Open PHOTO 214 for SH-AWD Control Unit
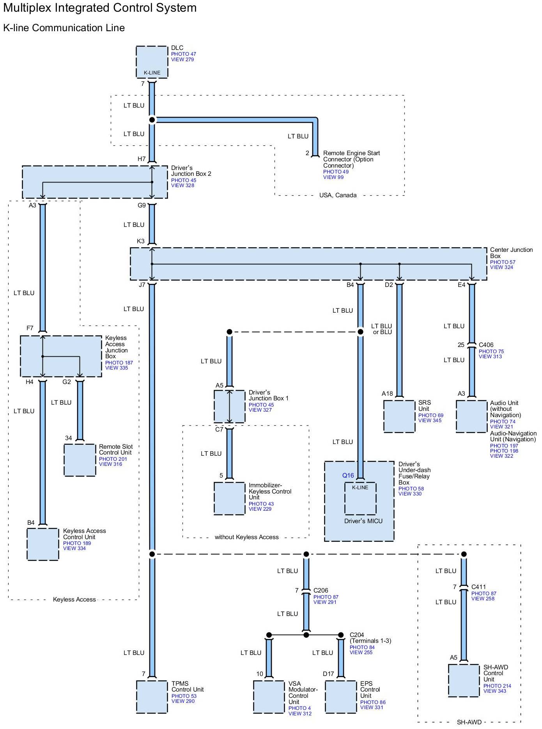Viewport: 542px width, 729px height. tap(497, 686)
